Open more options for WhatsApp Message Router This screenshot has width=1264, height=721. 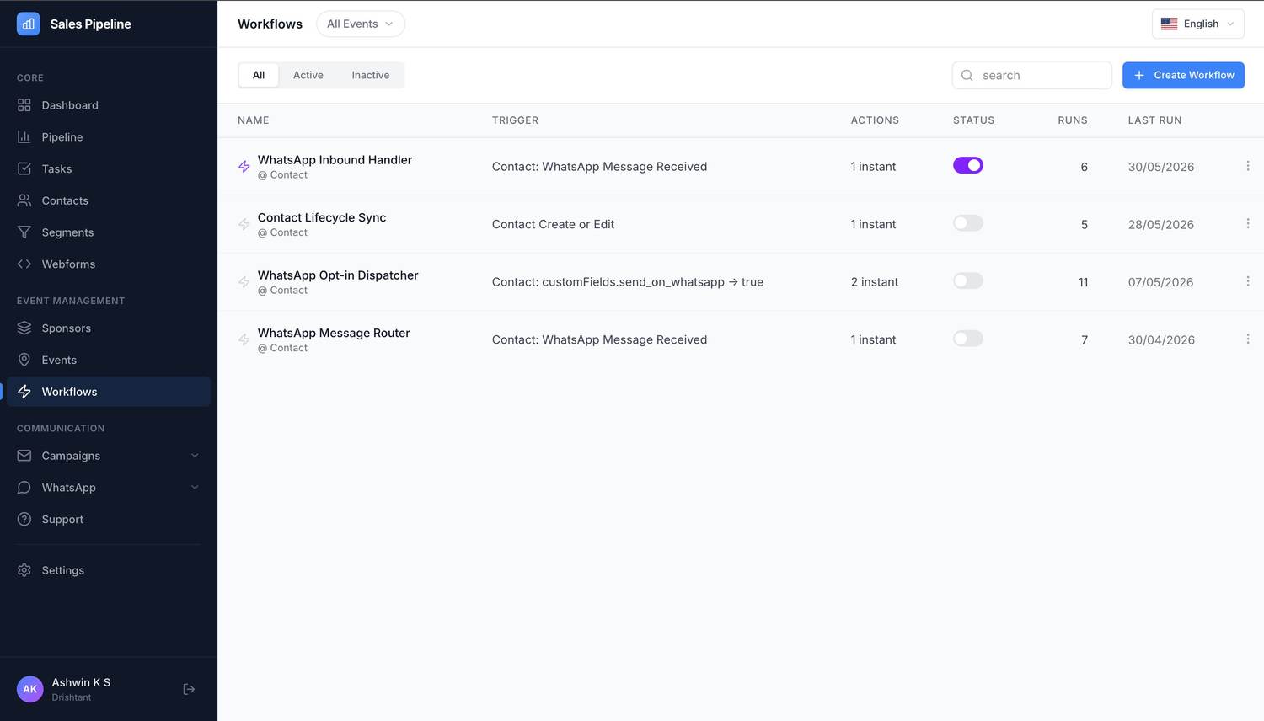click(x=1248, y=339)
